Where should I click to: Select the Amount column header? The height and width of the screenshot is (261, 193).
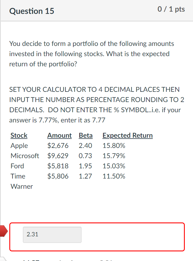pyautogui.click(x=59, y=135)
